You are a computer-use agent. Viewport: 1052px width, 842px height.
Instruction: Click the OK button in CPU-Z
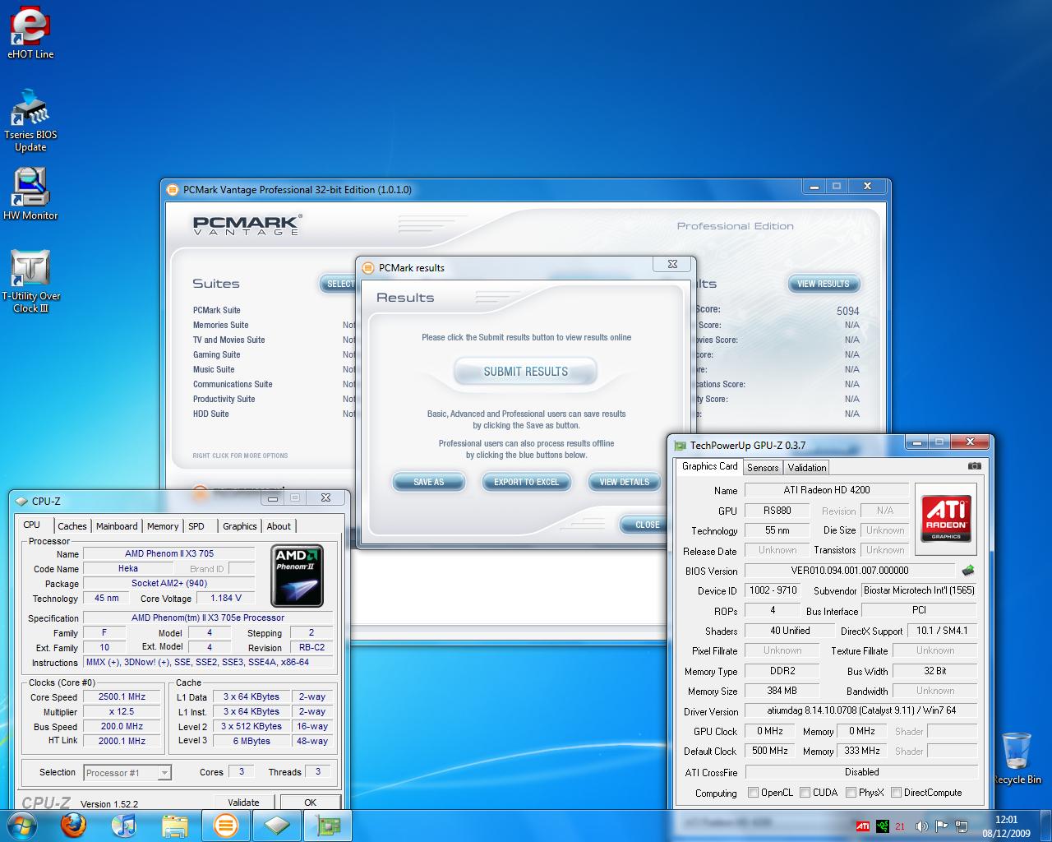tap(310, 803)
